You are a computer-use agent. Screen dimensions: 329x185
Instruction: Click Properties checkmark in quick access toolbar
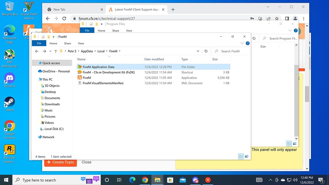(43, 37)
